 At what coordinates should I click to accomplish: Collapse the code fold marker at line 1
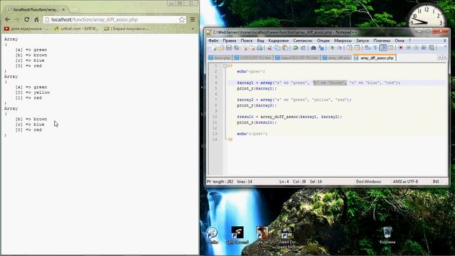(x=225, y=66)
